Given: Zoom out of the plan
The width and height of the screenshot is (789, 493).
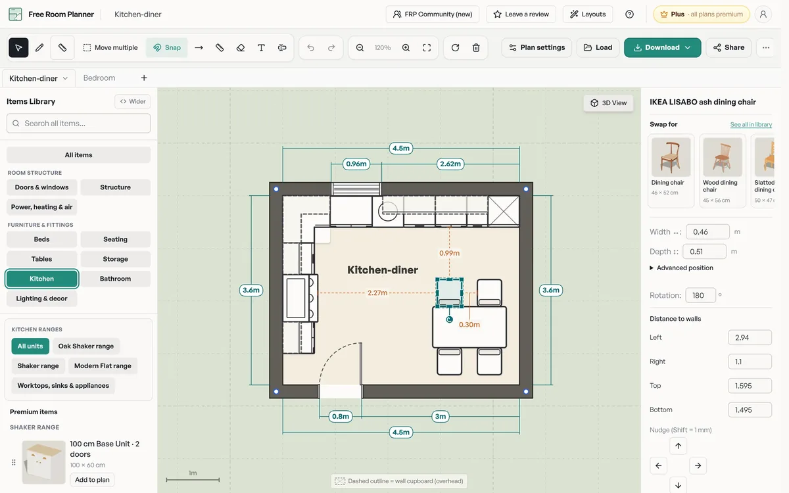Looking at the screenshot, I should (360, 47).
